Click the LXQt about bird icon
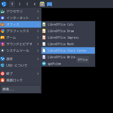The height and width of the screenshot is (113, 113). 3,65
